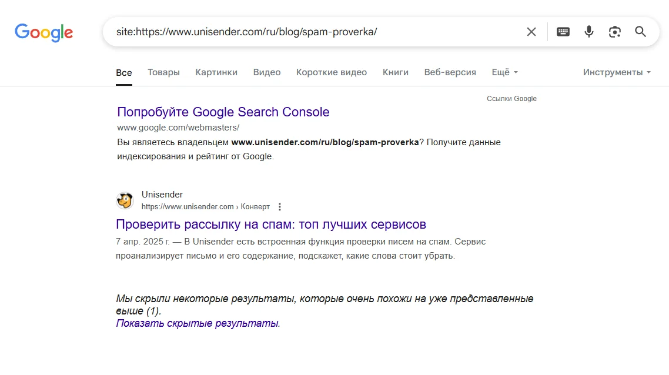Switch to the Картинки tab
Screen dimensions: 669x375
click(216, 72)
